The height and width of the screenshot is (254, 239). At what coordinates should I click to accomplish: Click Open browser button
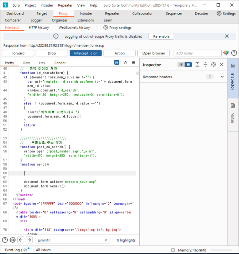click(x=154, y=53)
